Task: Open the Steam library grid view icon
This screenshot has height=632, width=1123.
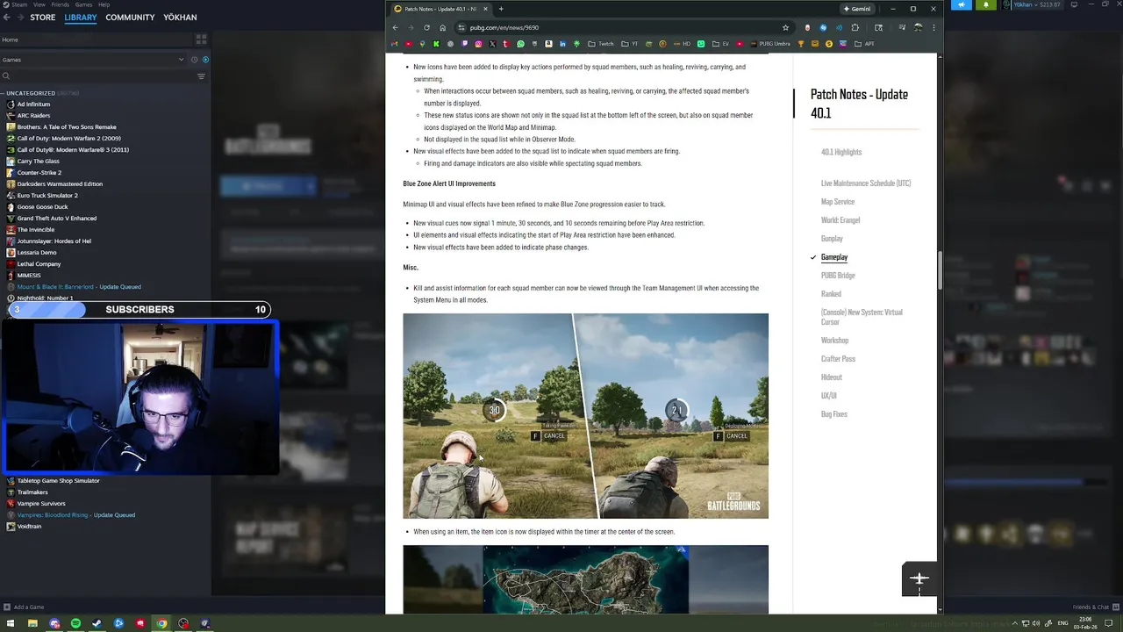Action: coord(201,39)
